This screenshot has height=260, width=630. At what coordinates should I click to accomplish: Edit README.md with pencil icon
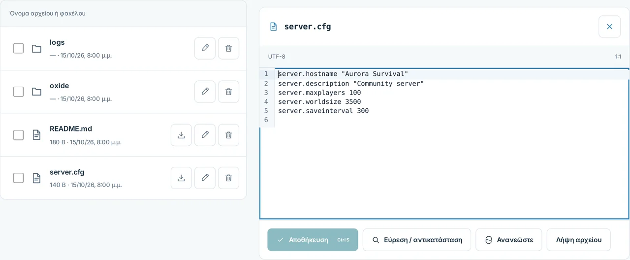pyautogui.click(x=205, y=135)
